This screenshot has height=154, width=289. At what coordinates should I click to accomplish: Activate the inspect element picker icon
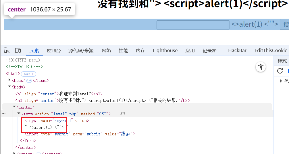[7, 50]
